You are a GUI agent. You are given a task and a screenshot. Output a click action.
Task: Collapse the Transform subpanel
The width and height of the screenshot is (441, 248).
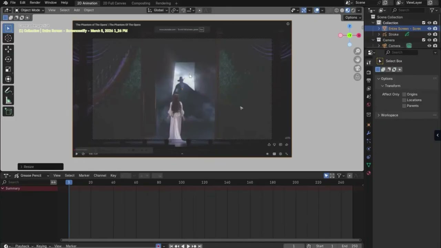(x=382, y=86)
